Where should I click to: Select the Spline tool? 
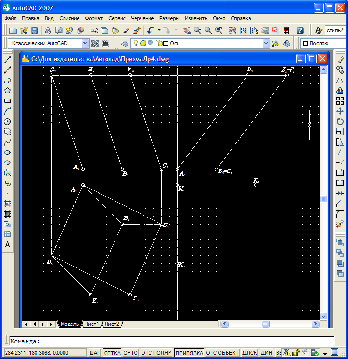click(x=7, y=142)
